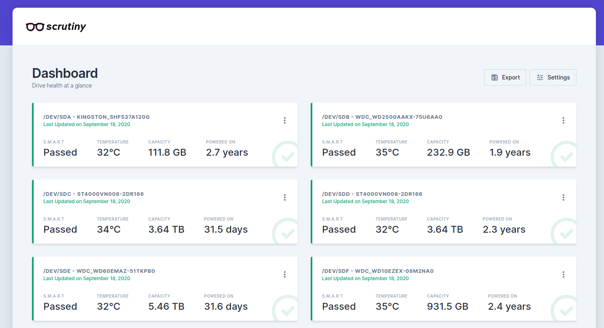Click the SDF card's Passed S.M.A.R.T status
Image resolution: width=604 pixels, height=328 pixels.
pyautogui.click(x=339, y=307)
